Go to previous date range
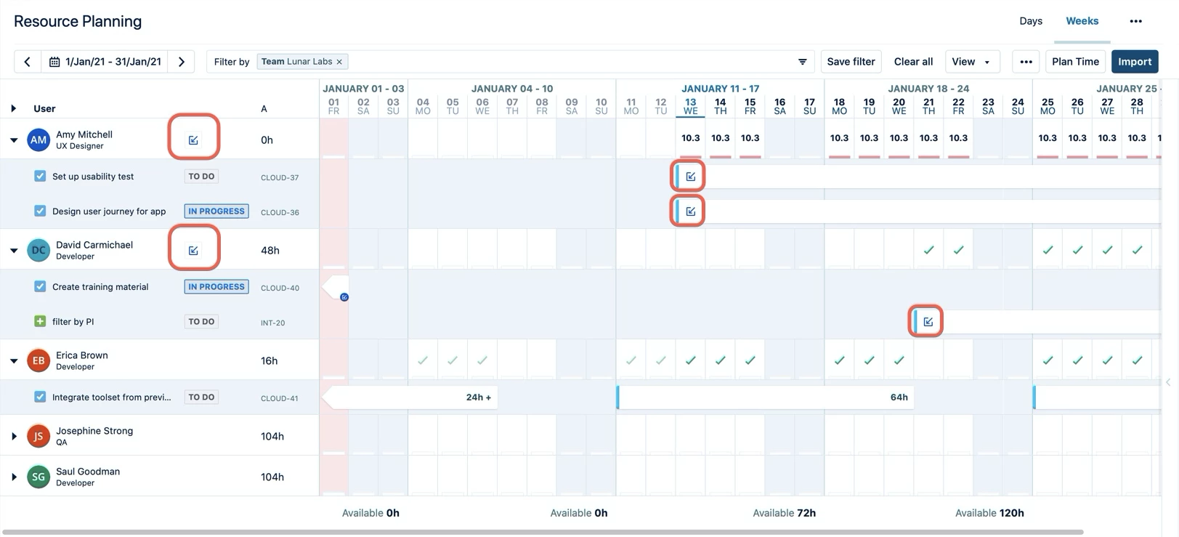 28,62
